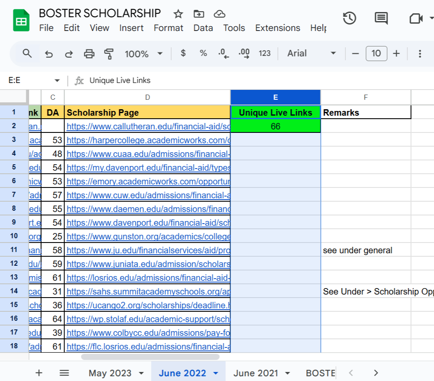Click the move to folder icon
434x381 pixels.
tap(199, 14)
